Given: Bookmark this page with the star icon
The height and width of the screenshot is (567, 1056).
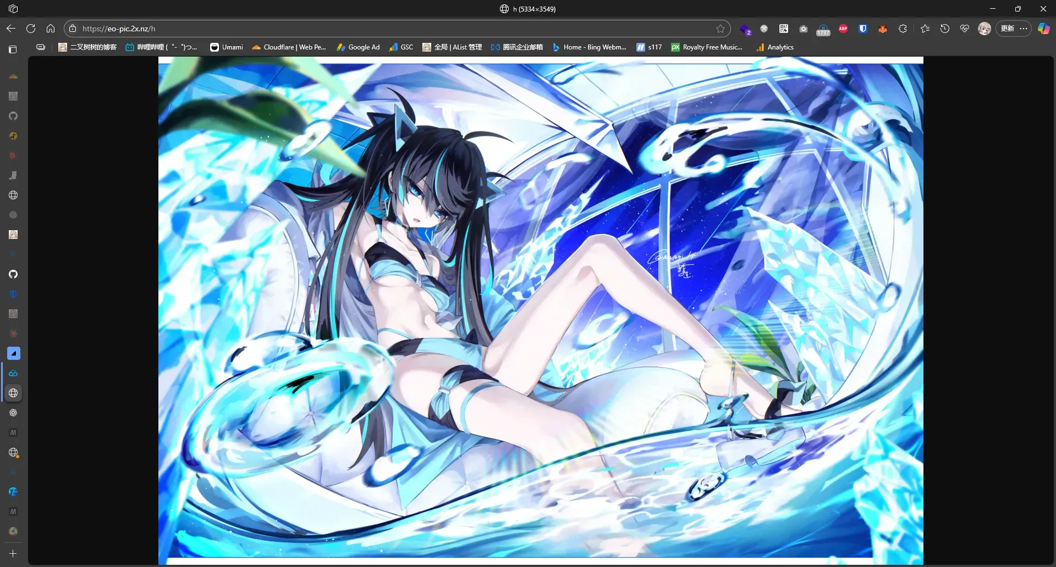Looking at the screenshot, I should point(720,29).
